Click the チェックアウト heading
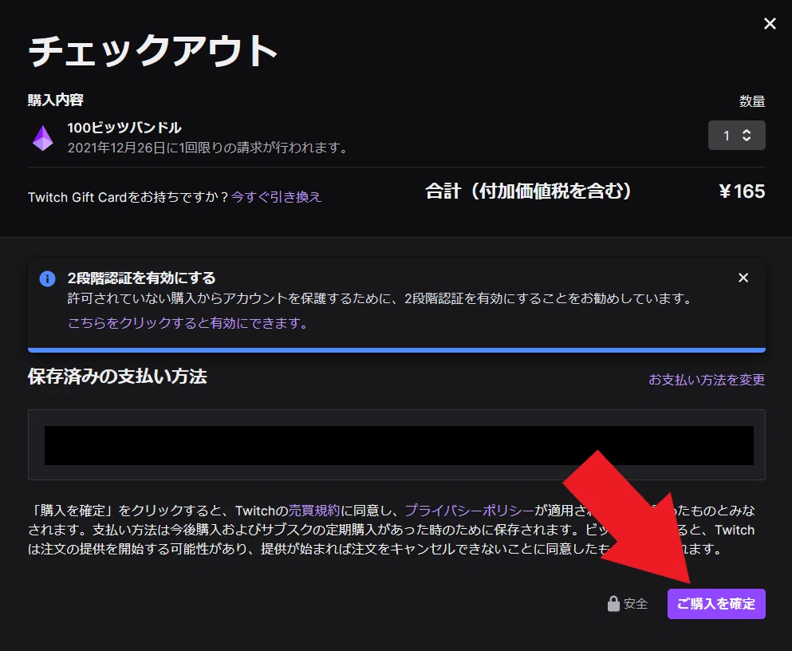The width and height of the screenshot is (792, 651). (x=153, y=51)
